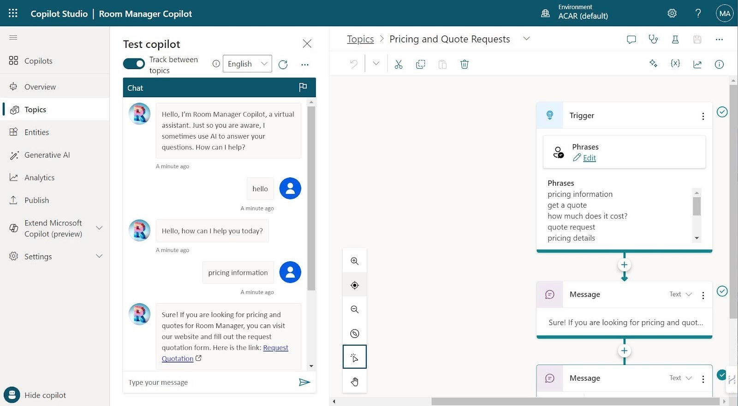Open Trigger node options menu
Image resolution: width=738 pixels, height=406 pixels.
(703, 116)
